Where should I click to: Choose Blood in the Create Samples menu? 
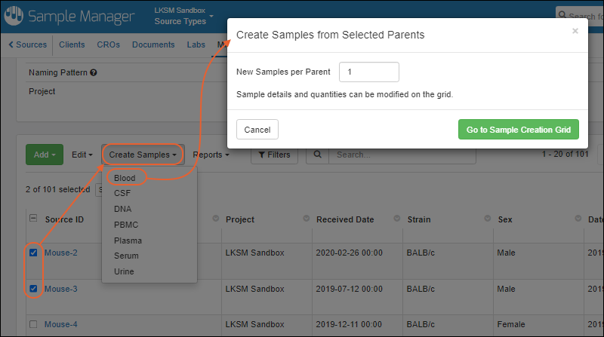pos(125,178)
